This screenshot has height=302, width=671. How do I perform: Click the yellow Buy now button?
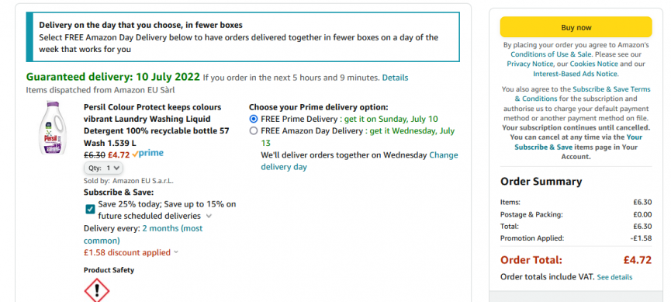pyautogui.click(x=576, y=27)
